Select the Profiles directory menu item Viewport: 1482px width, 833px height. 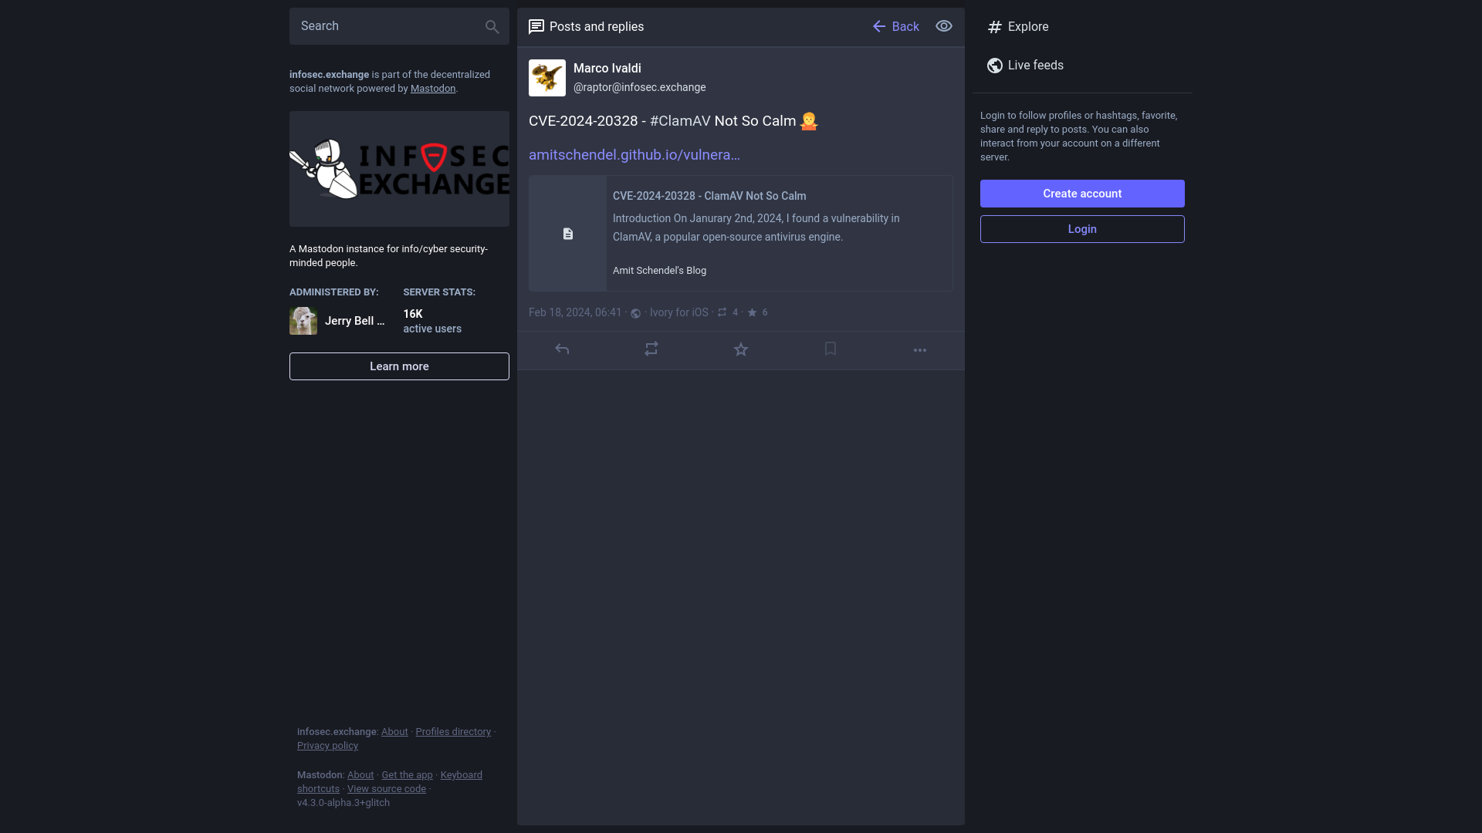pyautogui.click(x=453, y=731)
